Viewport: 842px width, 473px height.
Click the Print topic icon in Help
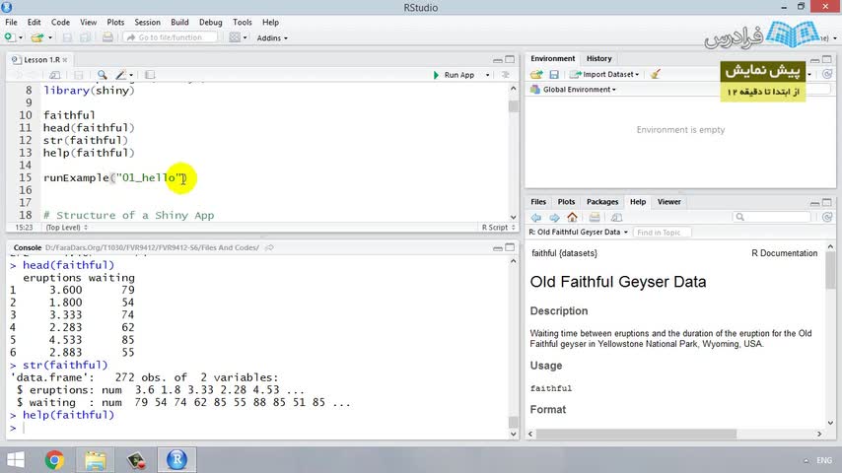[x=595, y=218]
